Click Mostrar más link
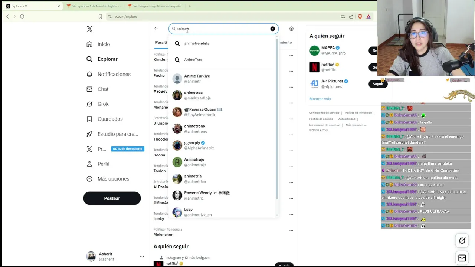The width and height of the screenshot is (475, 267). (320, 99)
